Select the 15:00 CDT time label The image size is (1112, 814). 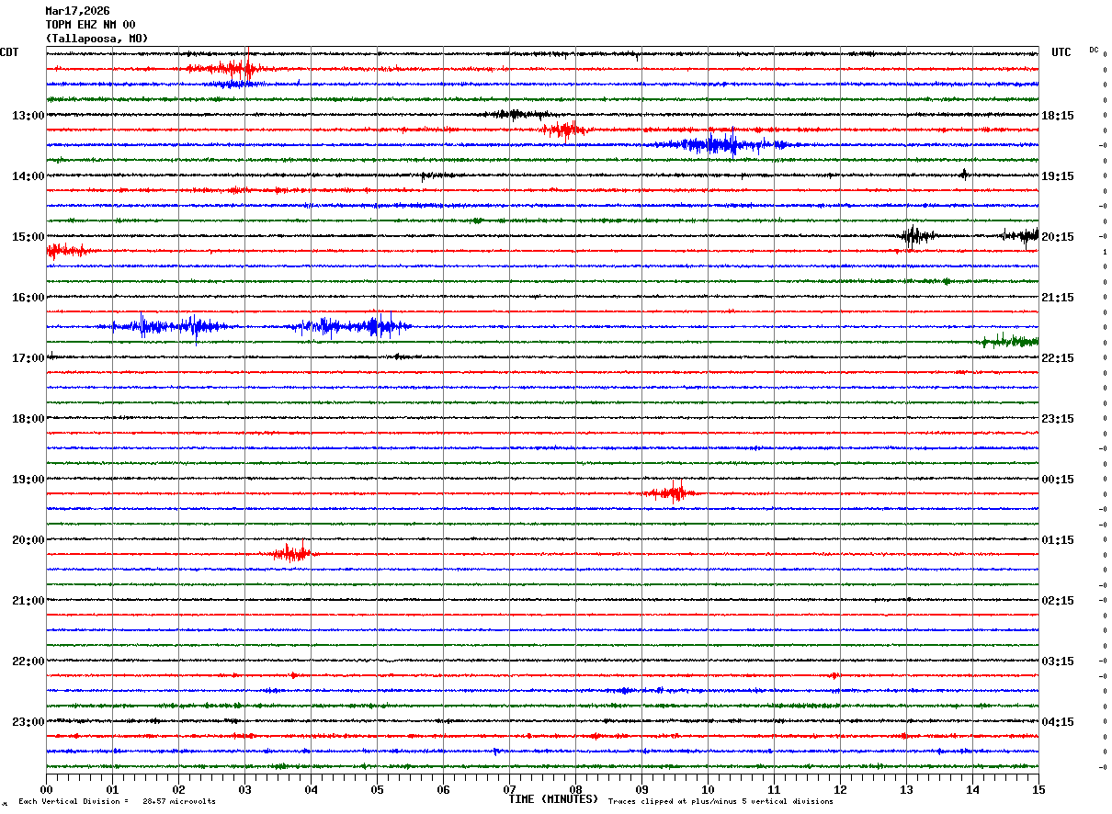click(x=28, y=237)
